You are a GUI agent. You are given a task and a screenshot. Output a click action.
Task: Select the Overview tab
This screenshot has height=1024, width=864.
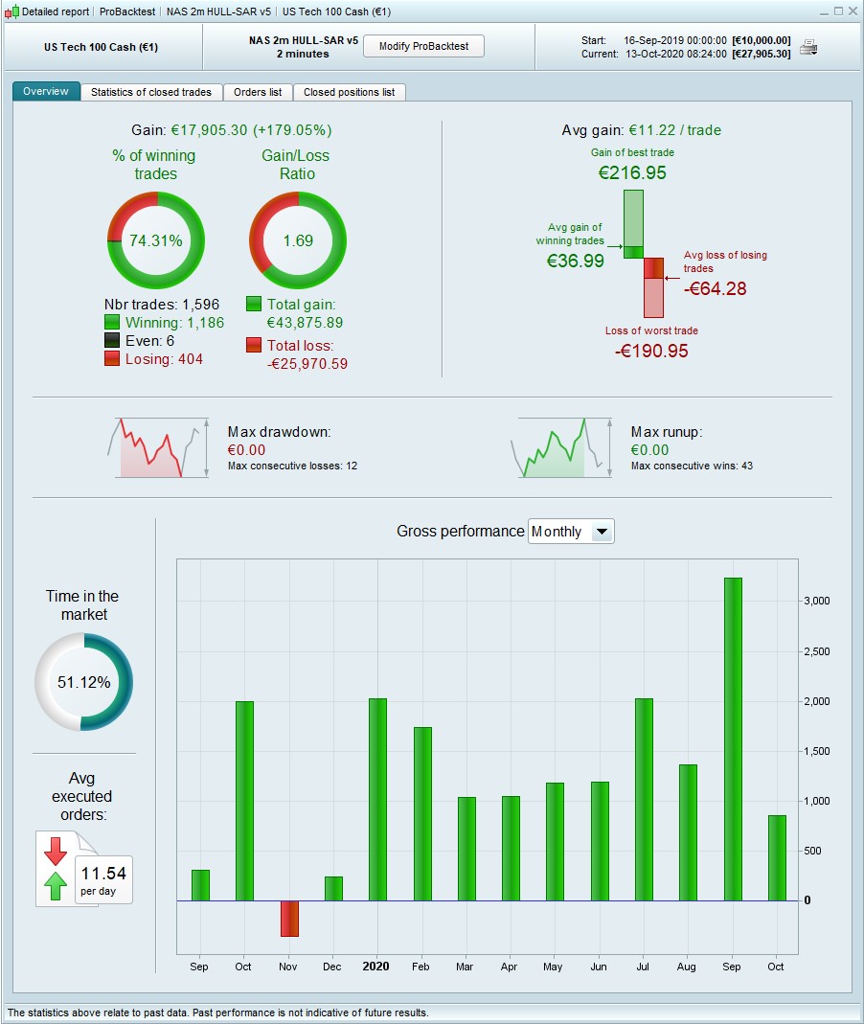pyautogui.click(x=46, y=91)
